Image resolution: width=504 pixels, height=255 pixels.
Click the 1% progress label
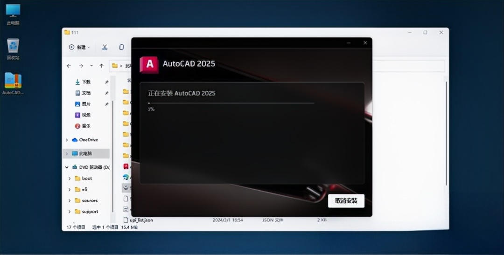151,109
